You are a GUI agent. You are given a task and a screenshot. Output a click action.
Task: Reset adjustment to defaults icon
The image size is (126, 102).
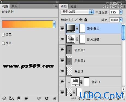[x=47, y=98]
